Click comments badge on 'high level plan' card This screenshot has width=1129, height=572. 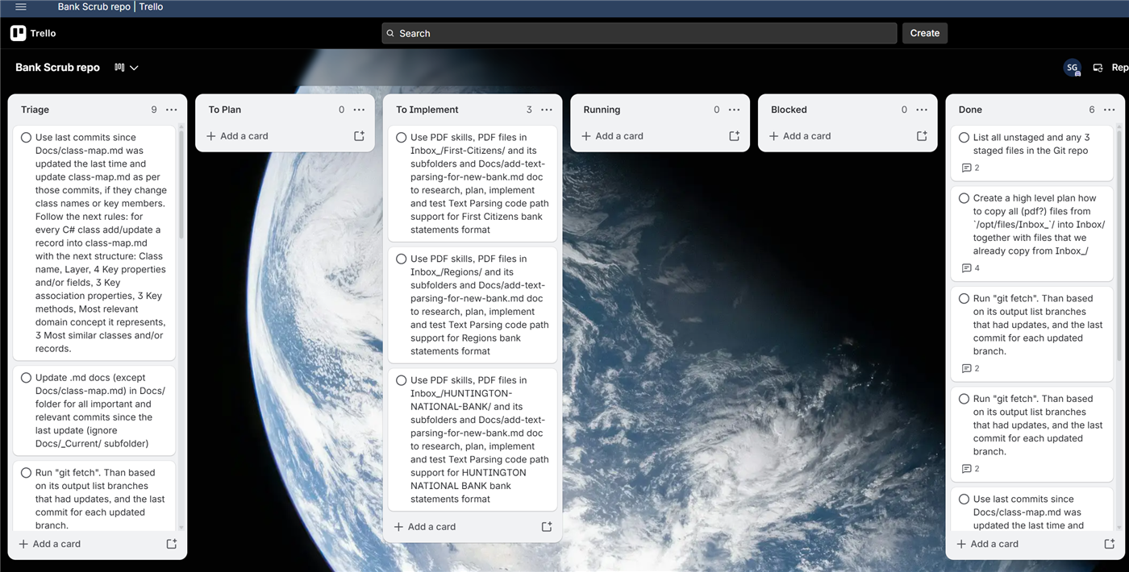click(x=971, y=268)
